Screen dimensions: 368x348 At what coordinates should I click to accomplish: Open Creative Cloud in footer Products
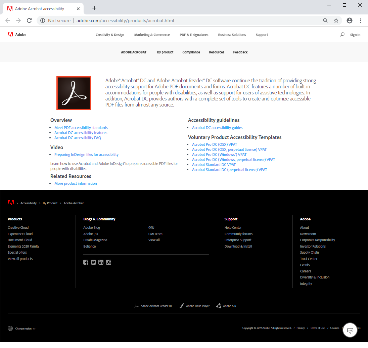(x=18, y=227)
